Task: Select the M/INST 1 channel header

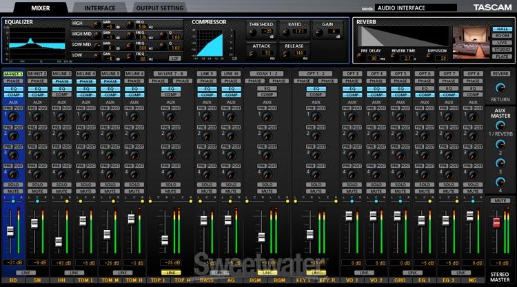Action: coord(13,74)
